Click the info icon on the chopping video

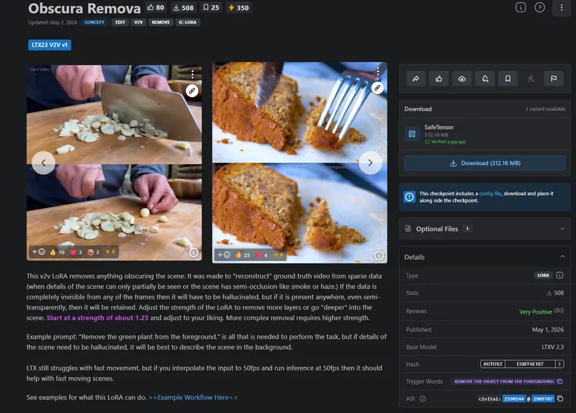(194, 253)
